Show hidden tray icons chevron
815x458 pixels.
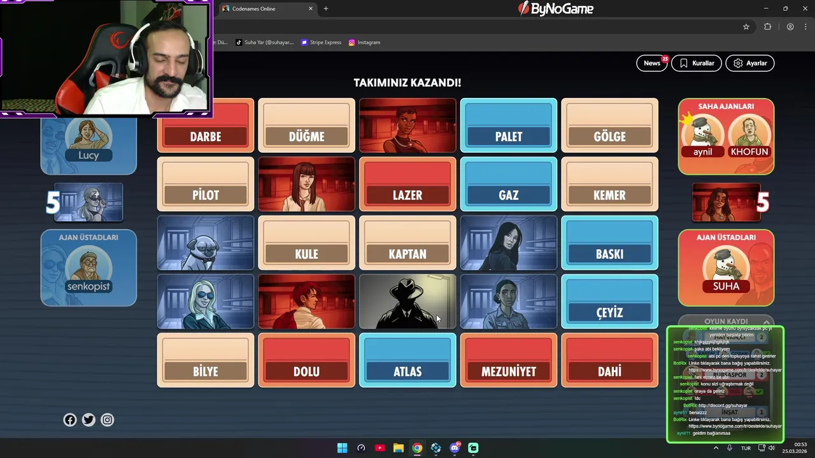[x=716, y=448]
